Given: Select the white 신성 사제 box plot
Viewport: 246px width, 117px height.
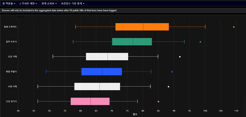Looking at the screenshot, I should pos(107,57).
